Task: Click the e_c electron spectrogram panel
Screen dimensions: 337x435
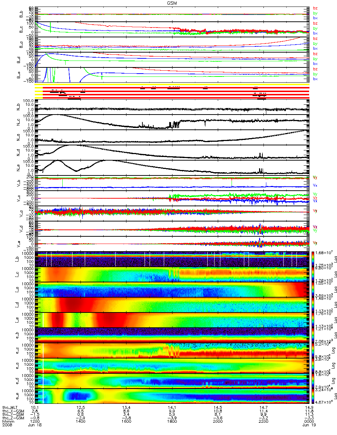Action: click(x=172, y=350)
